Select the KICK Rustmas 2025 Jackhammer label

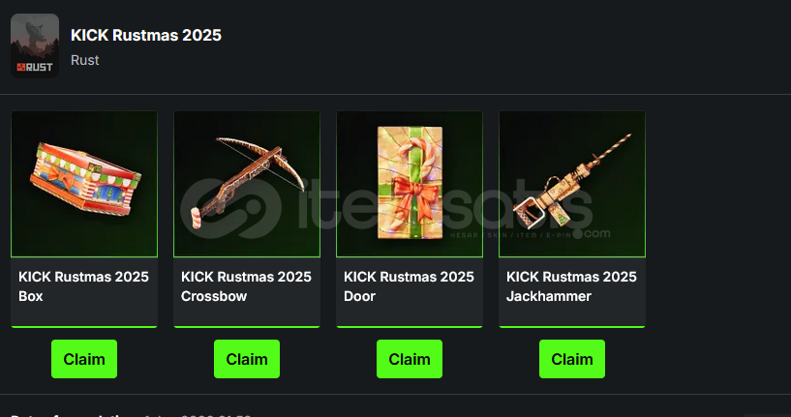pyautogui.click(x=571, y=286)
